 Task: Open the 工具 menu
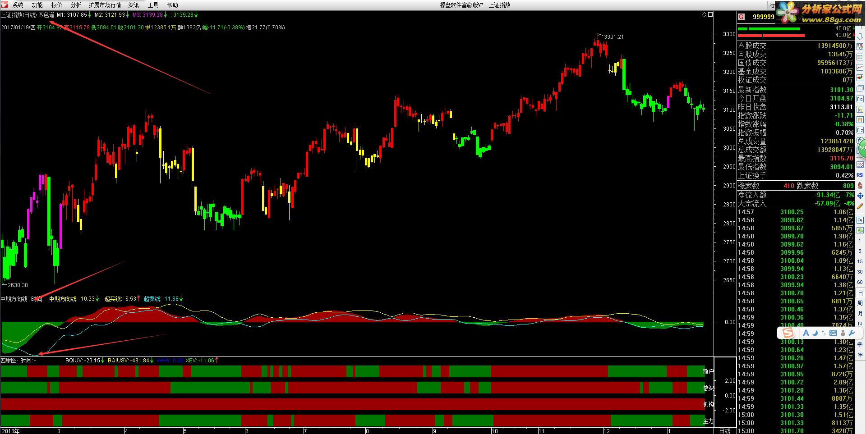153,5
